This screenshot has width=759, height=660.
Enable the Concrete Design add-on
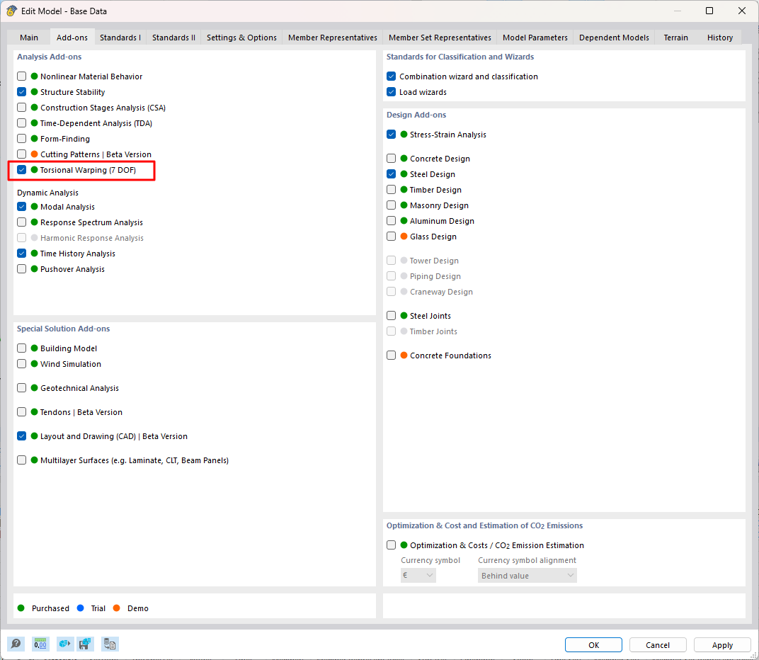391,158
